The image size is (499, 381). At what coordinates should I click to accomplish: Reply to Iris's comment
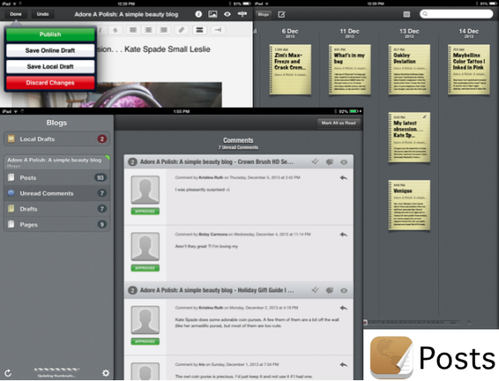pos(343,365)
